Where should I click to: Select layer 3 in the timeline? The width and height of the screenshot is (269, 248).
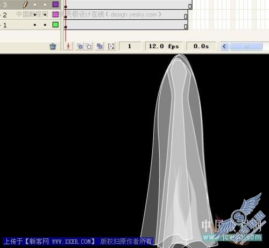pos(30,4)
